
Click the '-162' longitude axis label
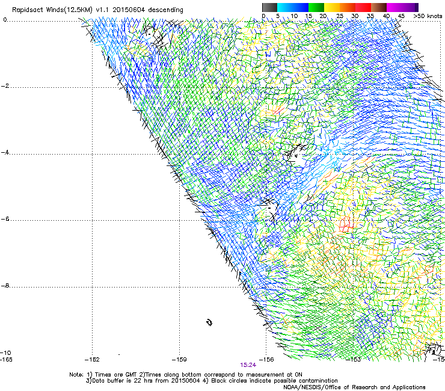point(92,360)
